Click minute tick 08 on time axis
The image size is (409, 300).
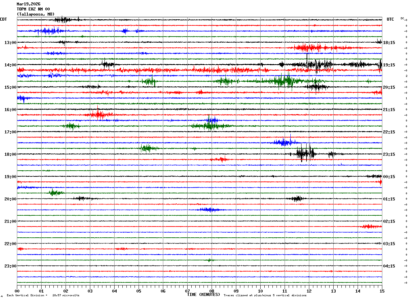(212, 291)
